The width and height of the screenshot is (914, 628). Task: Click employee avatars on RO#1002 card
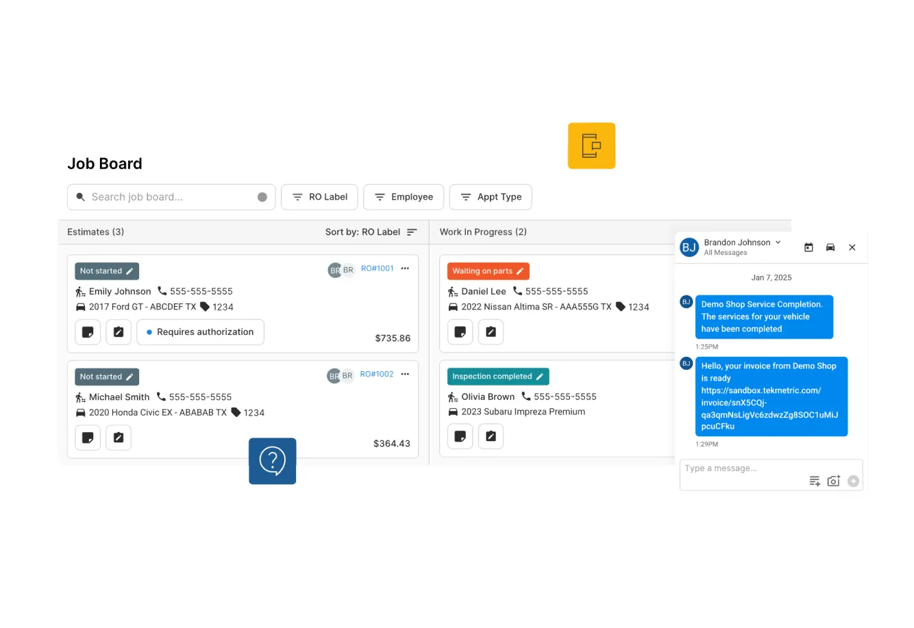(x=341, y=375)
